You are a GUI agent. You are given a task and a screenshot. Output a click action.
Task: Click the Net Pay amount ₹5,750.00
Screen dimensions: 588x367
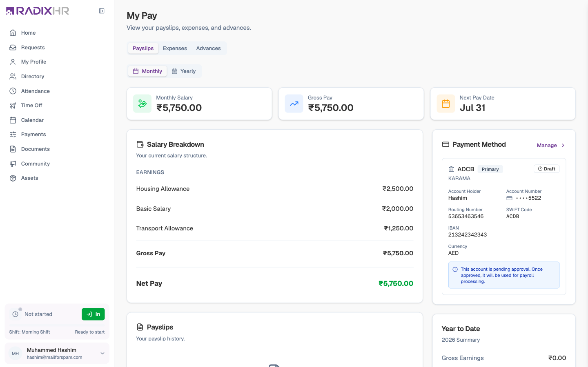pyautogui.click(x=396, y=283)
